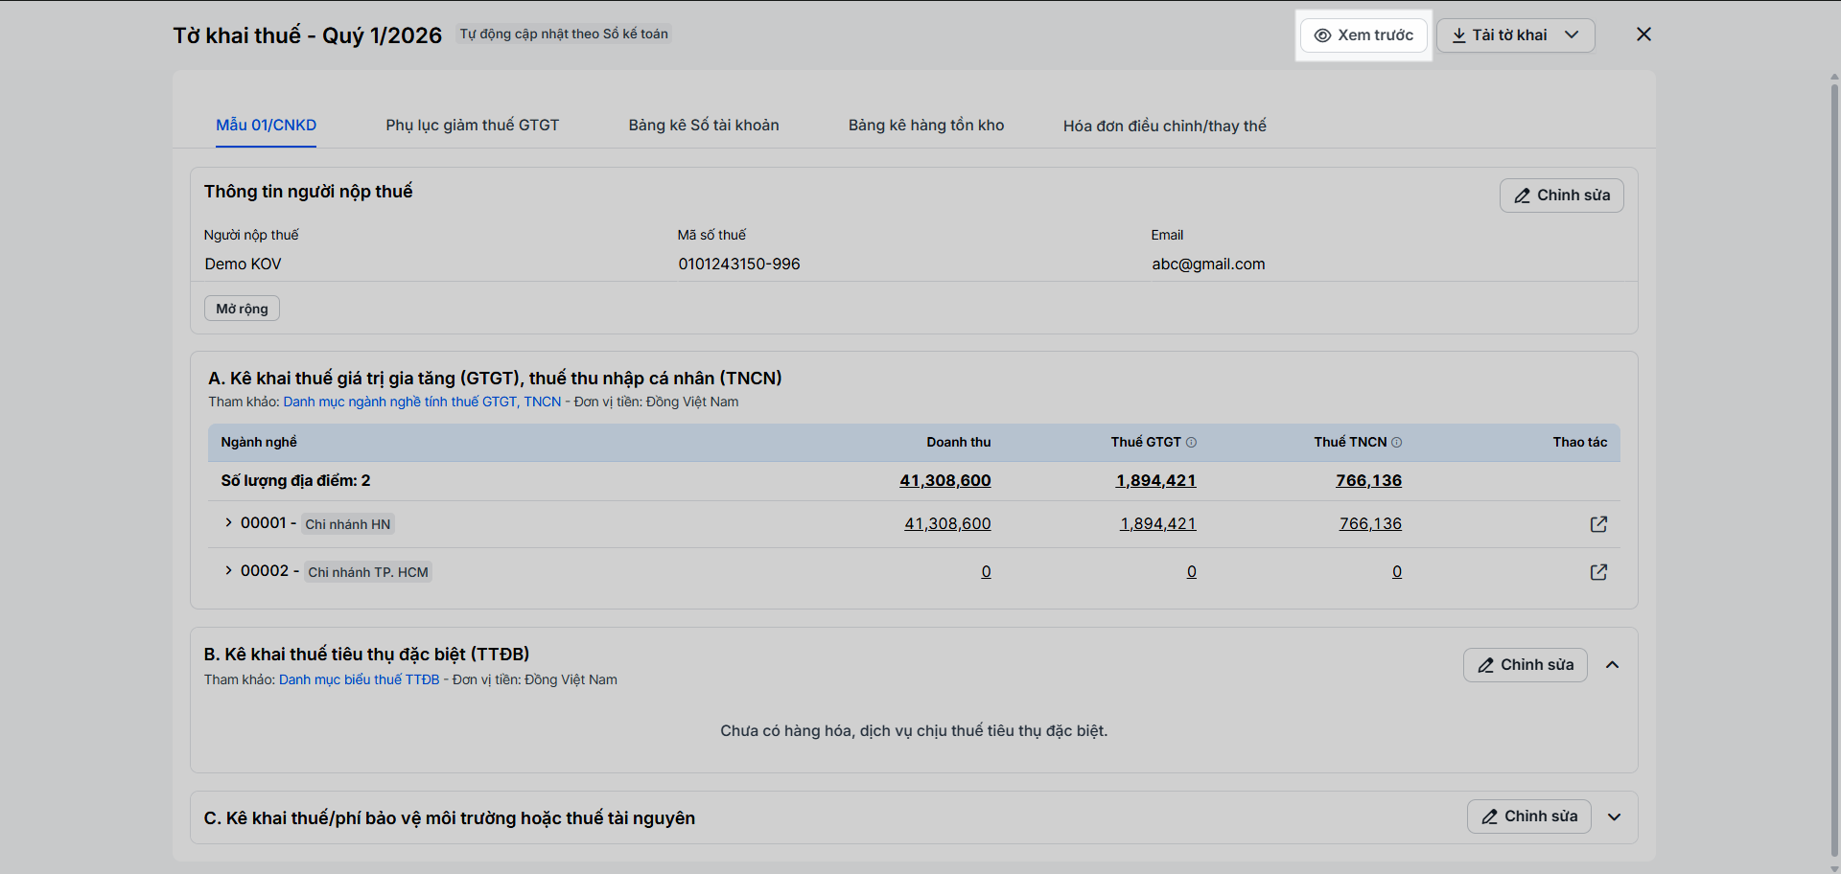Click the Thuế TNCN info icon
The image size is (1841, 874).
1397,443
